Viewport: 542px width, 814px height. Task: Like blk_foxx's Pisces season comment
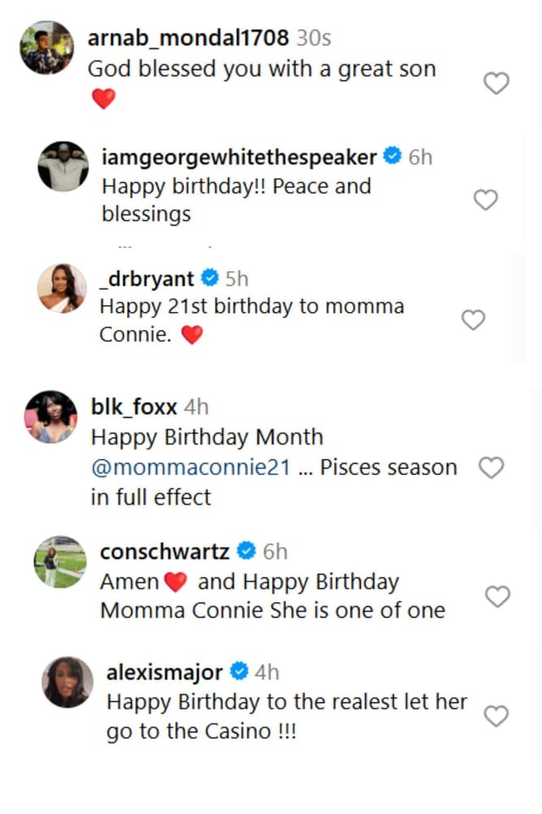(x=491, y=467)
